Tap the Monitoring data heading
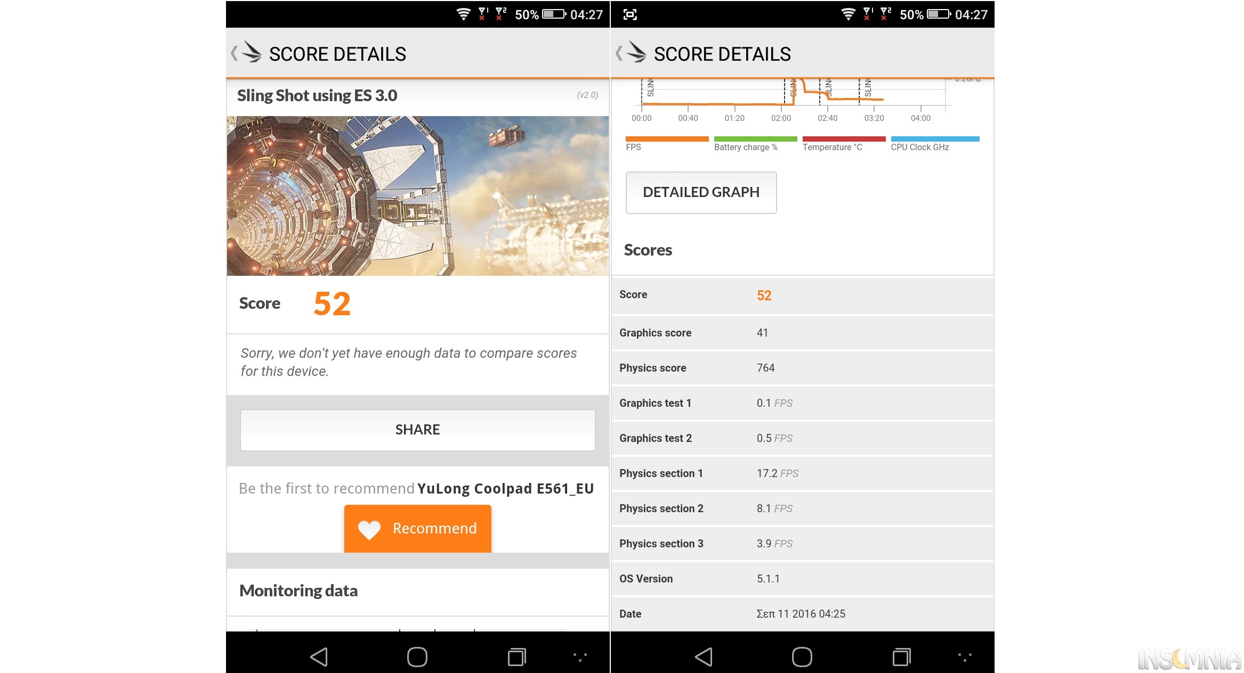This screenshot has width=1244, height=673. [x=298, y=590]
